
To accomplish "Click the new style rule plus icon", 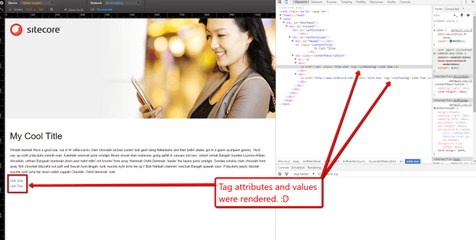I will tap(454, 15).
